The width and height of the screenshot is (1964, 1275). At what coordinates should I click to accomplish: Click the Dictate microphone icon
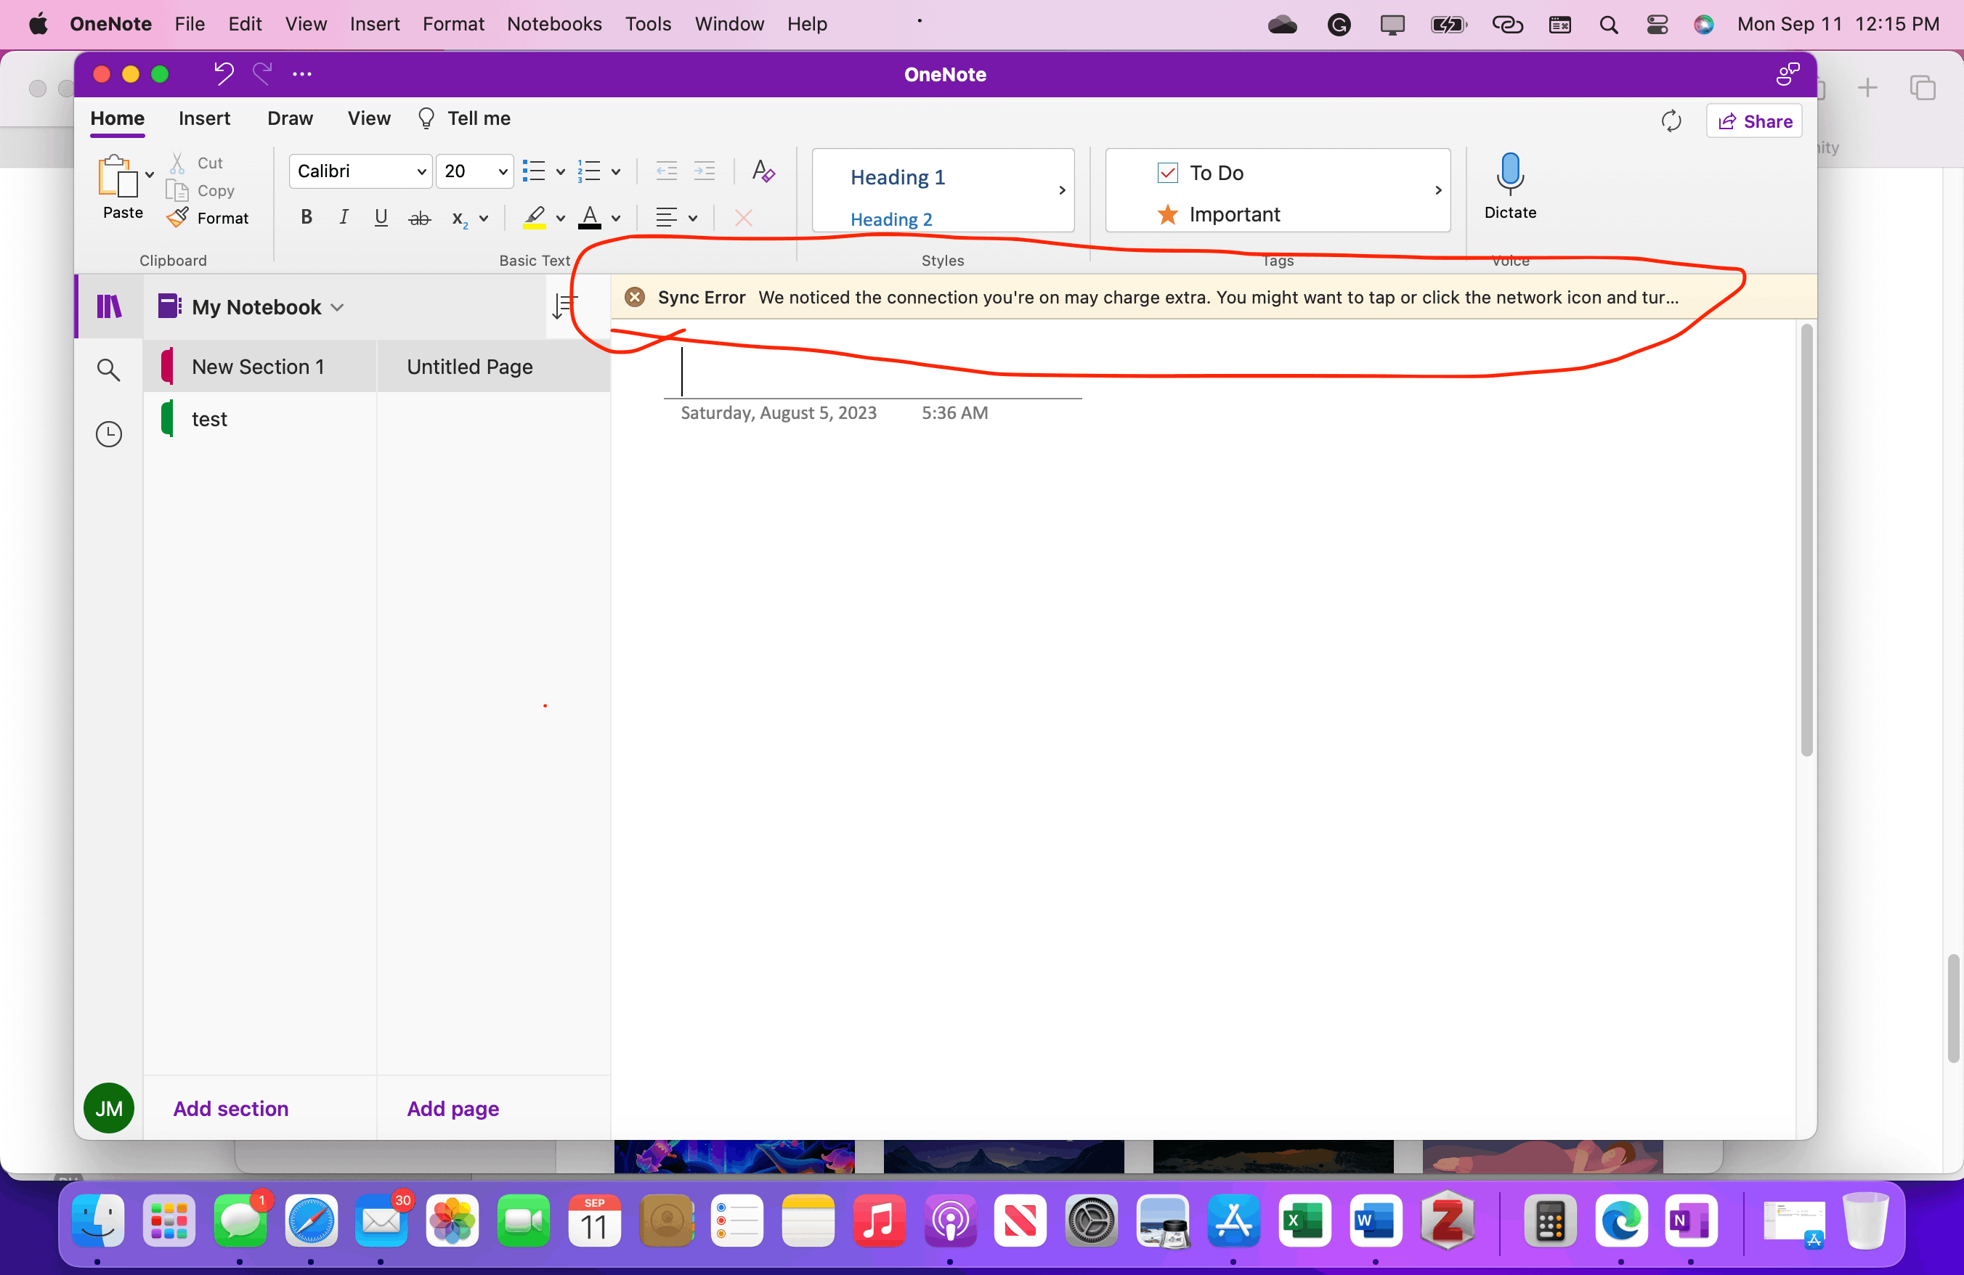pyautogui.click(x=1509, y=174)
